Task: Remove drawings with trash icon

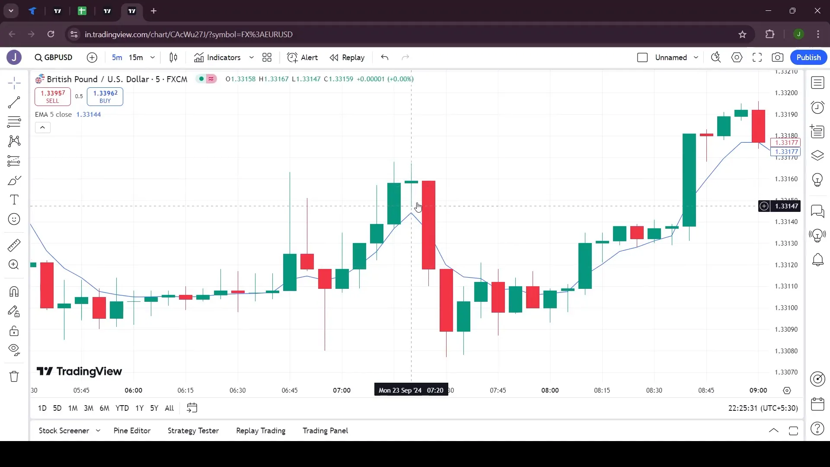Action: coord(14,376)
